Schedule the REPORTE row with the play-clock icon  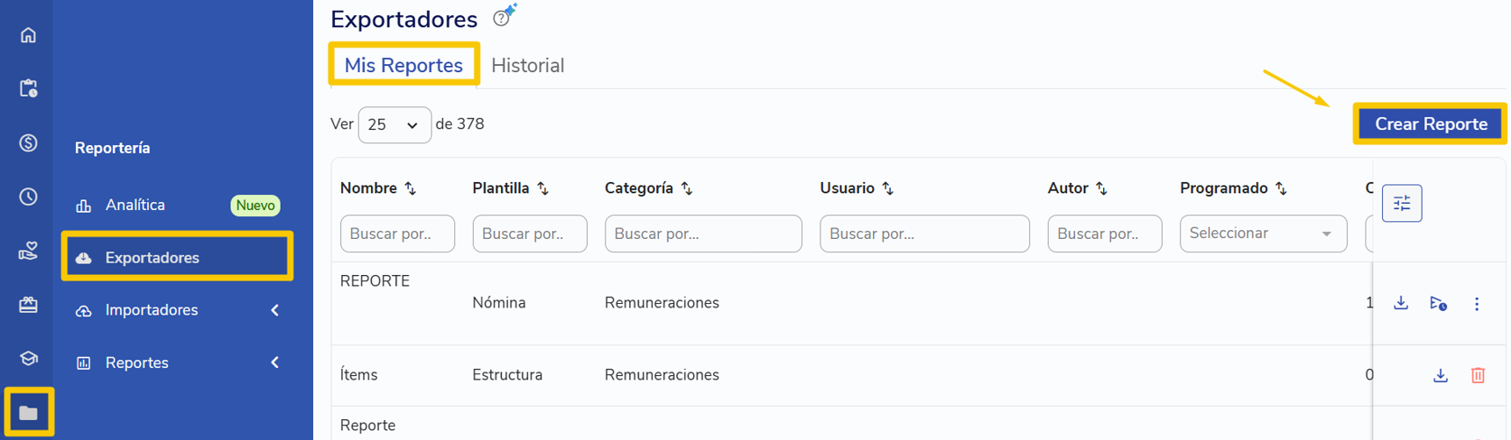click(1439, 304)
